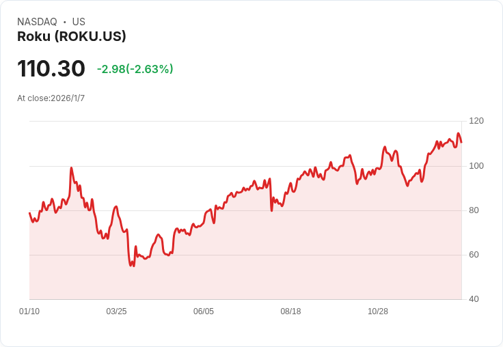This screenshot has height=347, width=503.
Task: Select the 08/18 date on the x-axis
Action: [x=290, y=311]
